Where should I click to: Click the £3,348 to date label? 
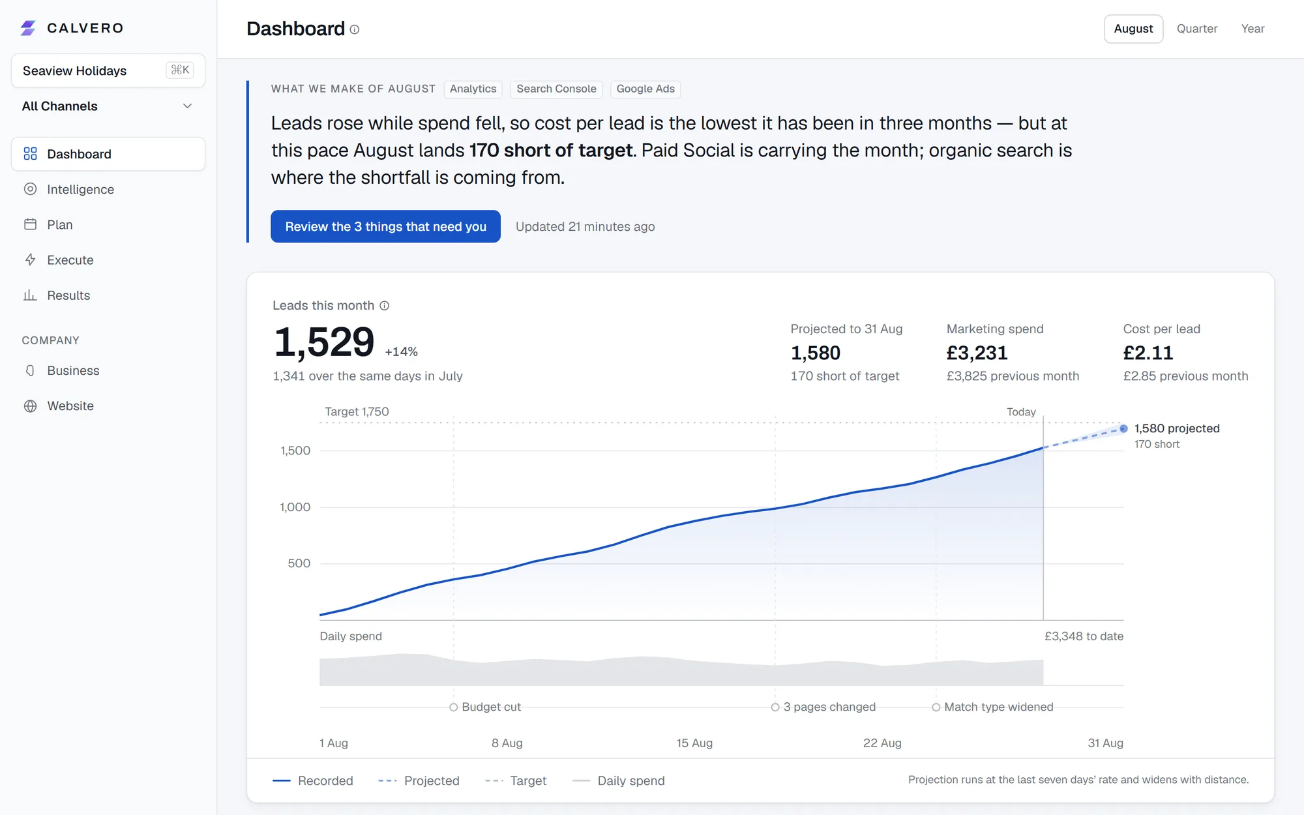[1084, 636]
